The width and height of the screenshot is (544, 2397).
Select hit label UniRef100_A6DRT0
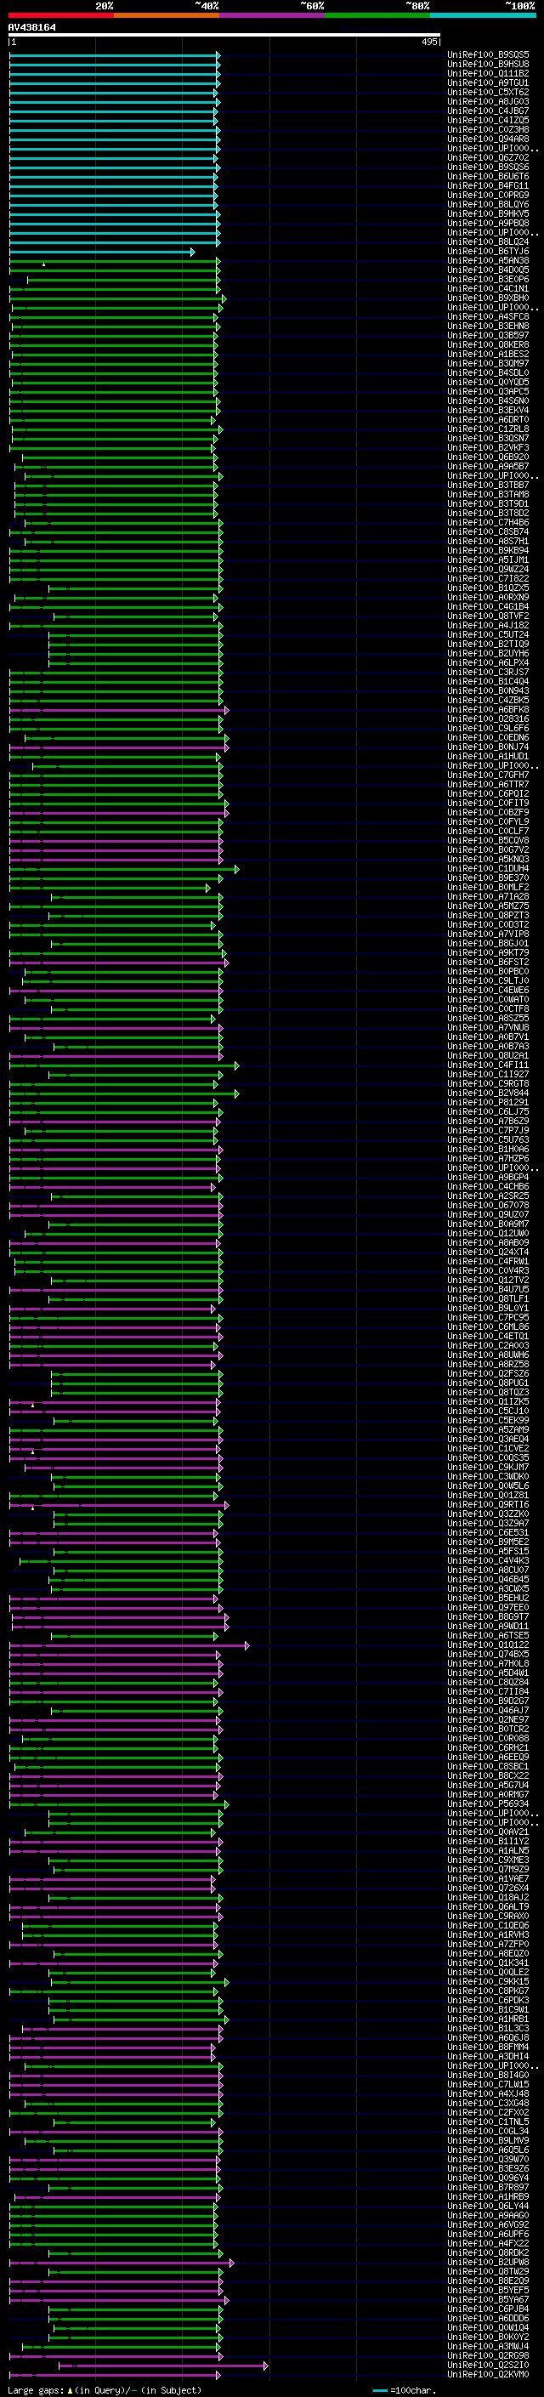click(x=488, y=420)
